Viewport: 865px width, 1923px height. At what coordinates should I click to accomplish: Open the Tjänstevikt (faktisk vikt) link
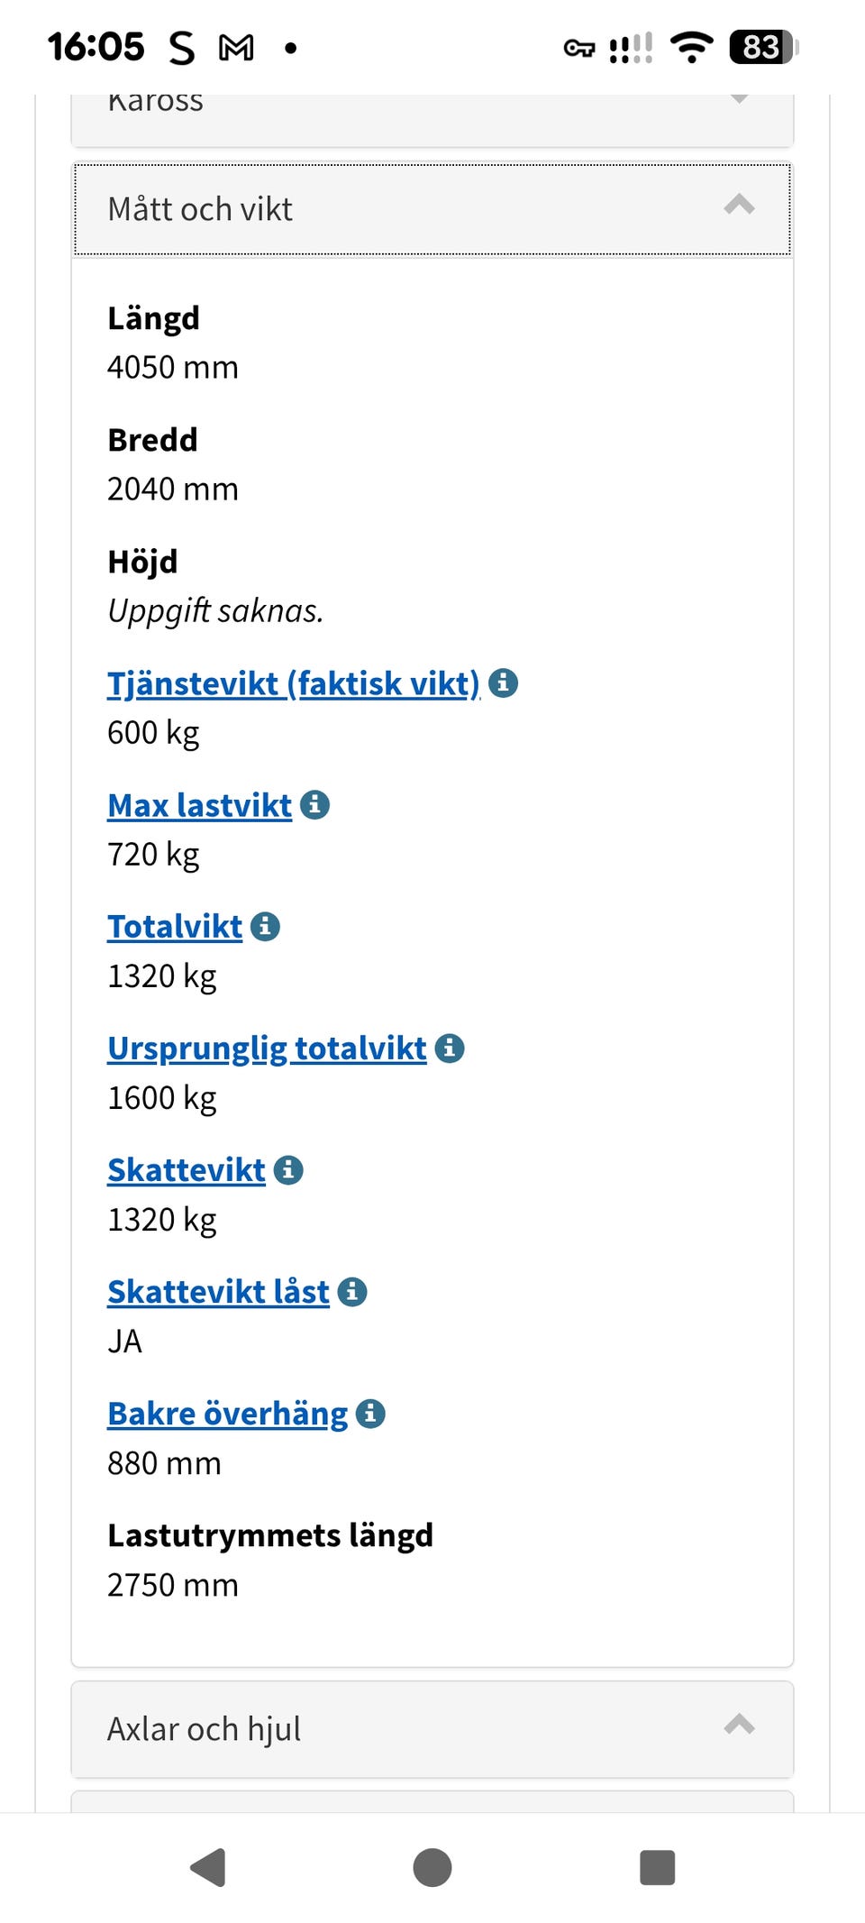click(294, 684)
